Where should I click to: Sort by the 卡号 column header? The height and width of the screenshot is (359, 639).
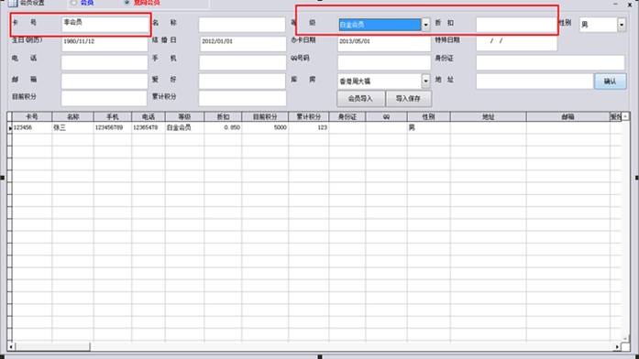[x=32, y=117]
